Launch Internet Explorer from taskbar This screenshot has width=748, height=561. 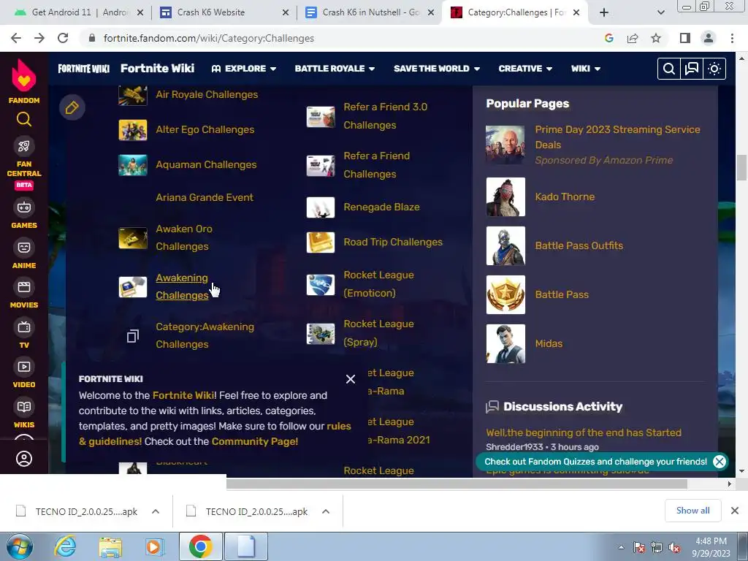pos(65,547)
